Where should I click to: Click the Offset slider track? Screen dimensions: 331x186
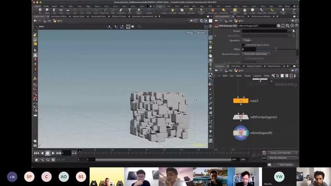tap(277, 50)
